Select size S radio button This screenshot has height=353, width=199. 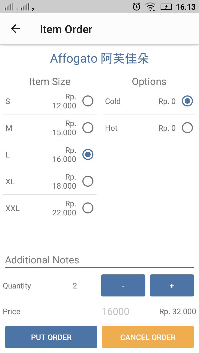point(88,101)
